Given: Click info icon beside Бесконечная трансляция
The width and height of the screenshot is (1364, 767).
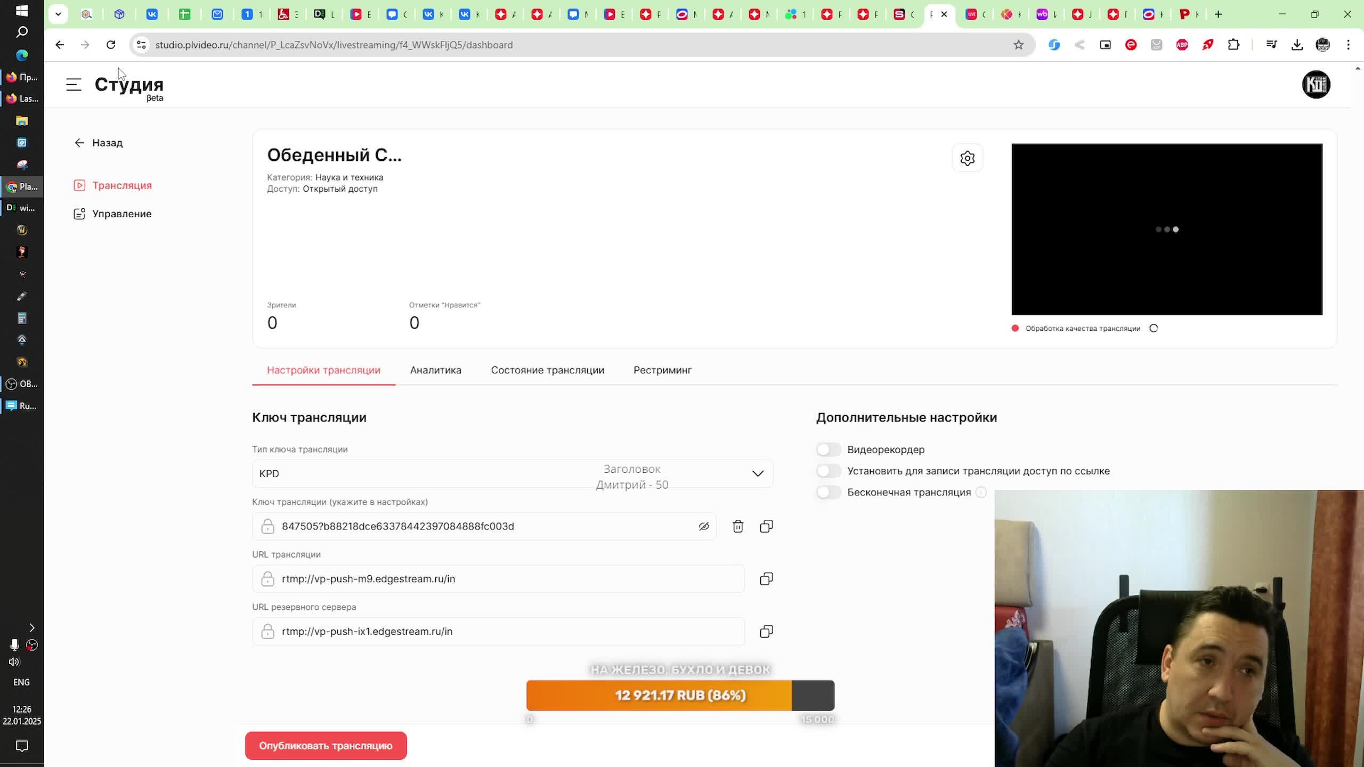Looking at the screenshot, I should point(981,492).
